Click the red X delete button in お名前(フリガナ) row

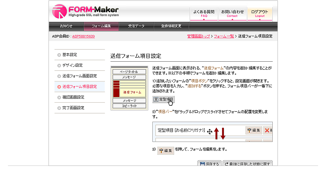(x=268, y=130)
